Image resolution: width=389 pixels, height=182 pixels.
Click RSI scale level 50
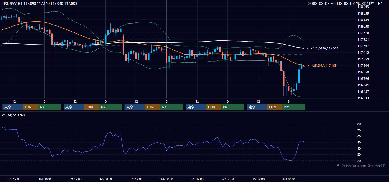(x=359, y=142)
